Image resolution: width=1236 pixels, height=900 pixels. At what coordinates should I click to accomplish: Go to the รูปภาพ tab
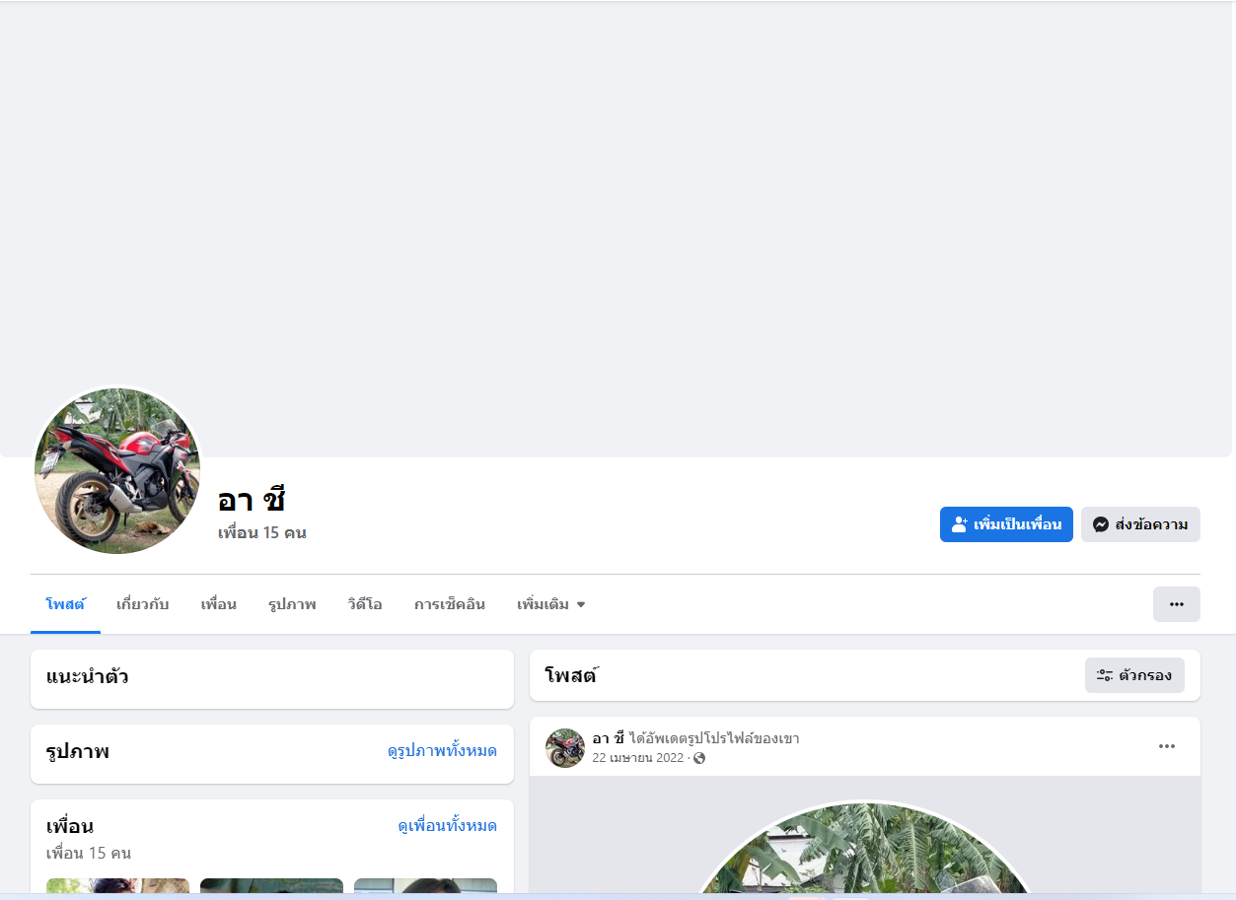[292, 604]
